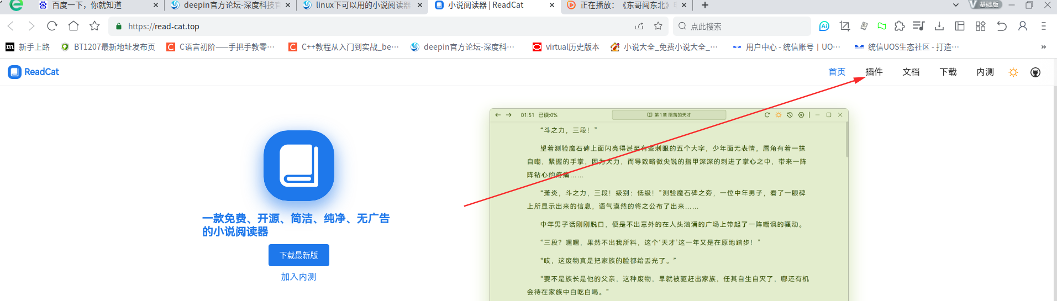Open the C语言初阶 bookmark
This screenshot has width=1057, height=301.
tap(220, 47)
